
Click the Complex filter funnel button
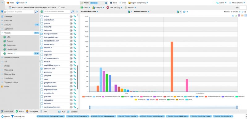[18, 117]
